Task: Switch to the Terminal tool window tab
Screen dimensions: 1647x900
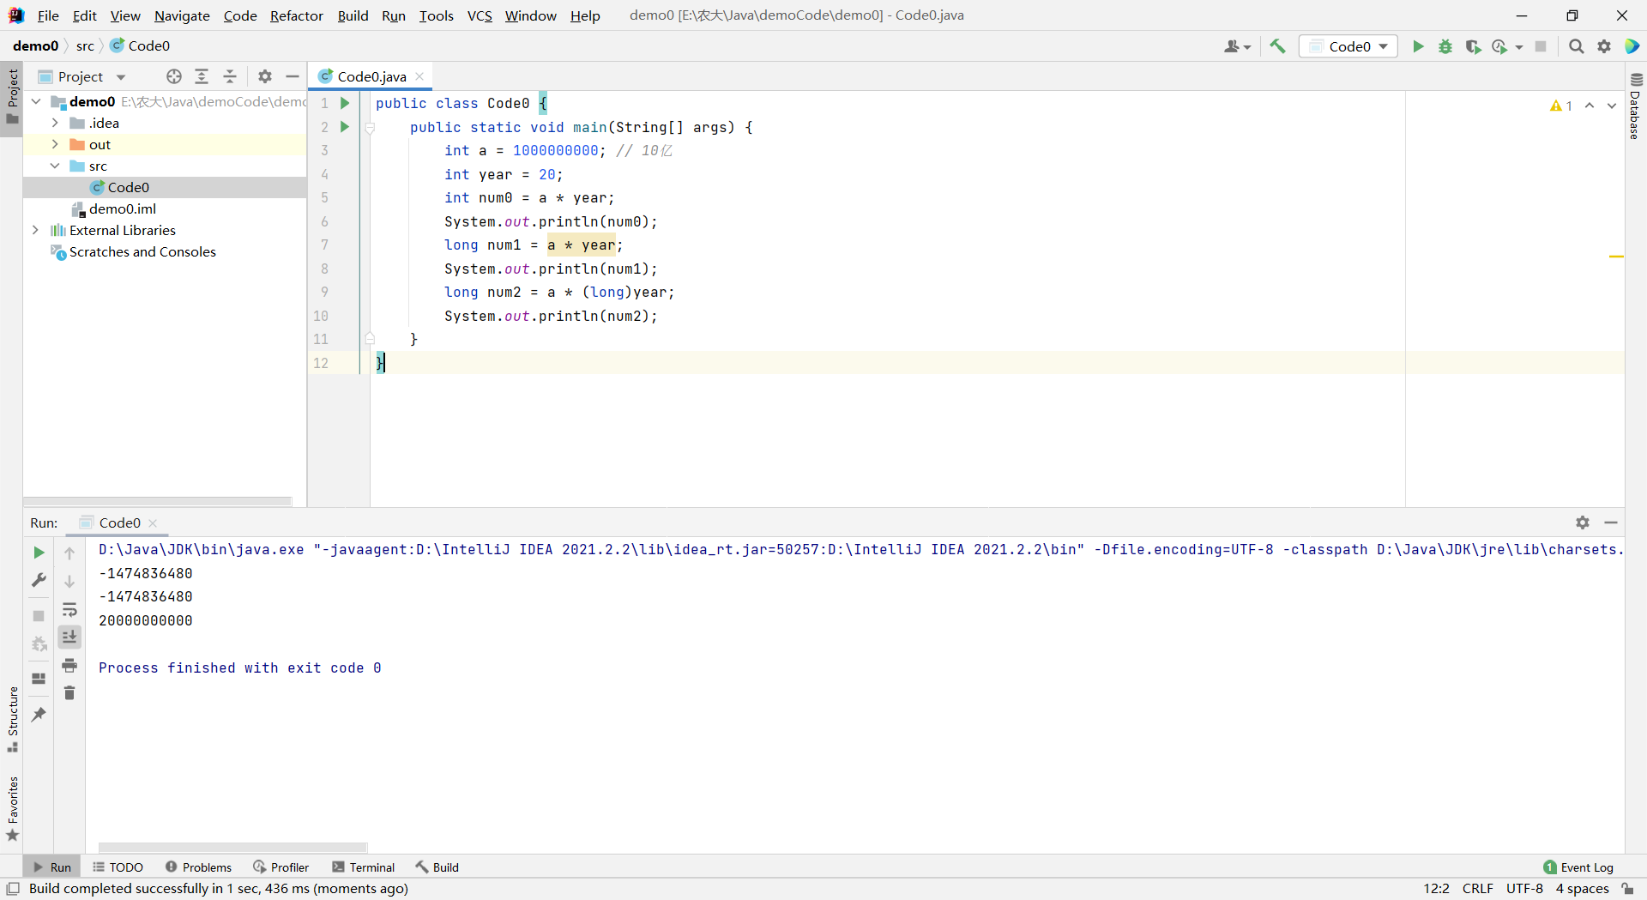Action: [x=364, y=867]
